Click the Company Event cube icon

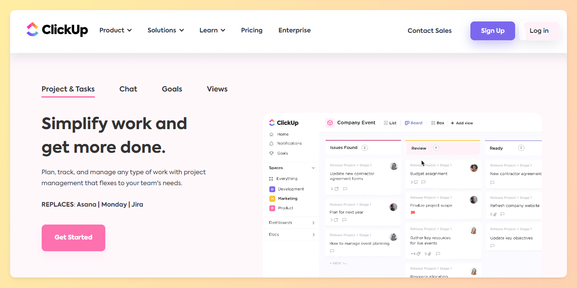point(330,123)
